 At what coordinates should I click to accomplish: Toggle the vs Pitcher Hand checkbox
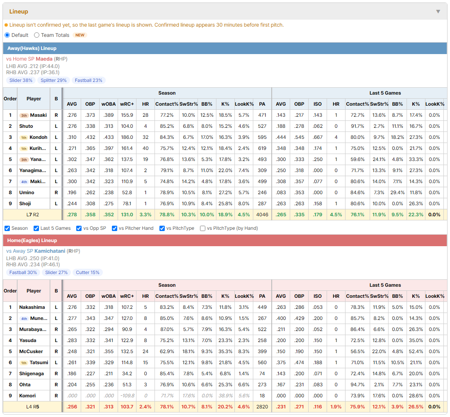[x=114, y=228]
